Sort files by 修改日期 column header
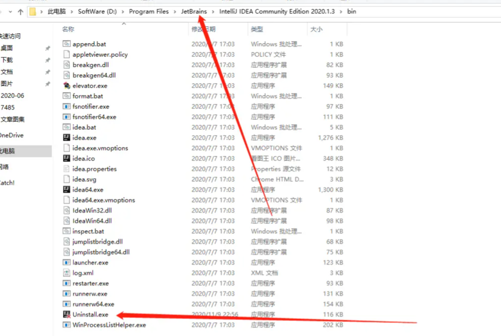The height and width of the screenshot is (336, 501). pyautogui.click(x=203, y=29)
